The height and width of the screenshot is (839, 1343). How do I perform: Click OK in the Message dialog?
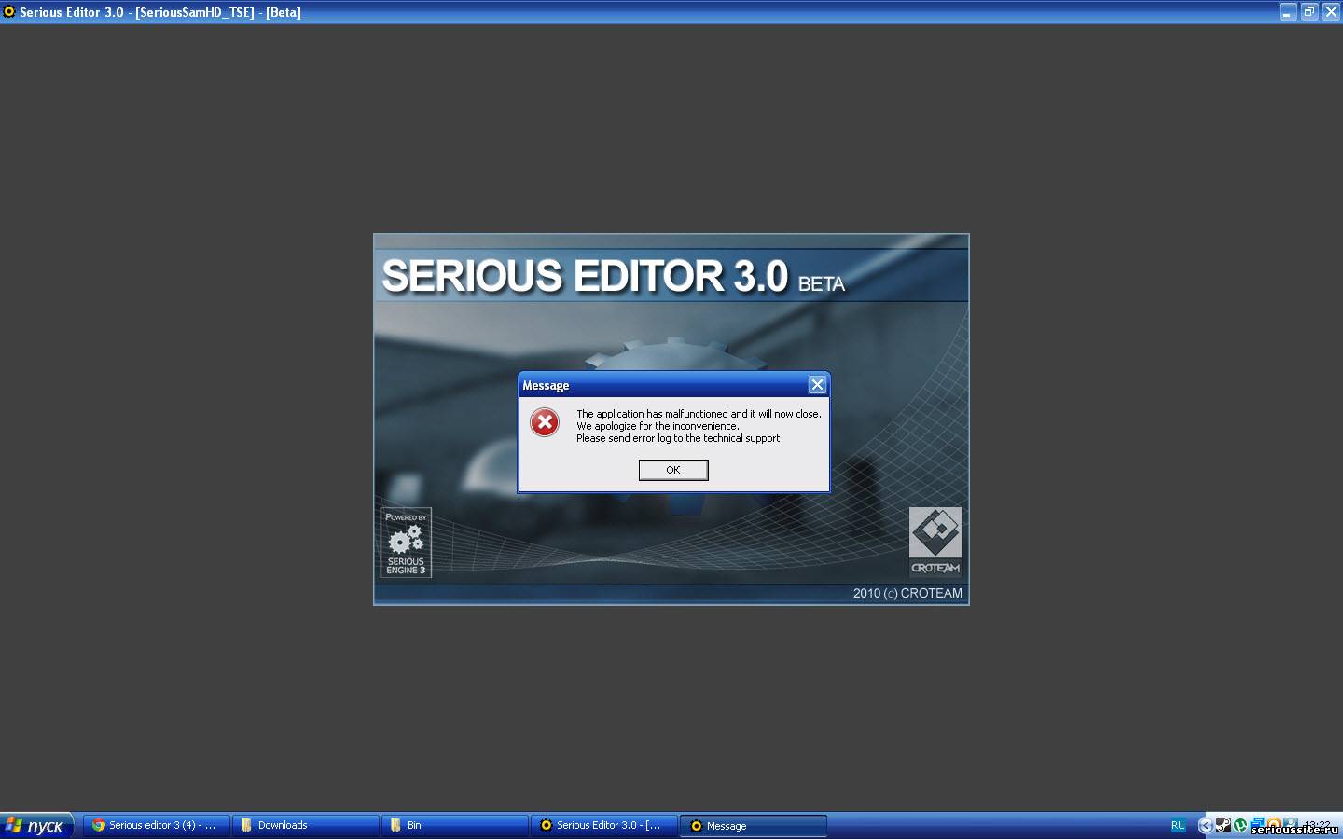pos(673,470)
